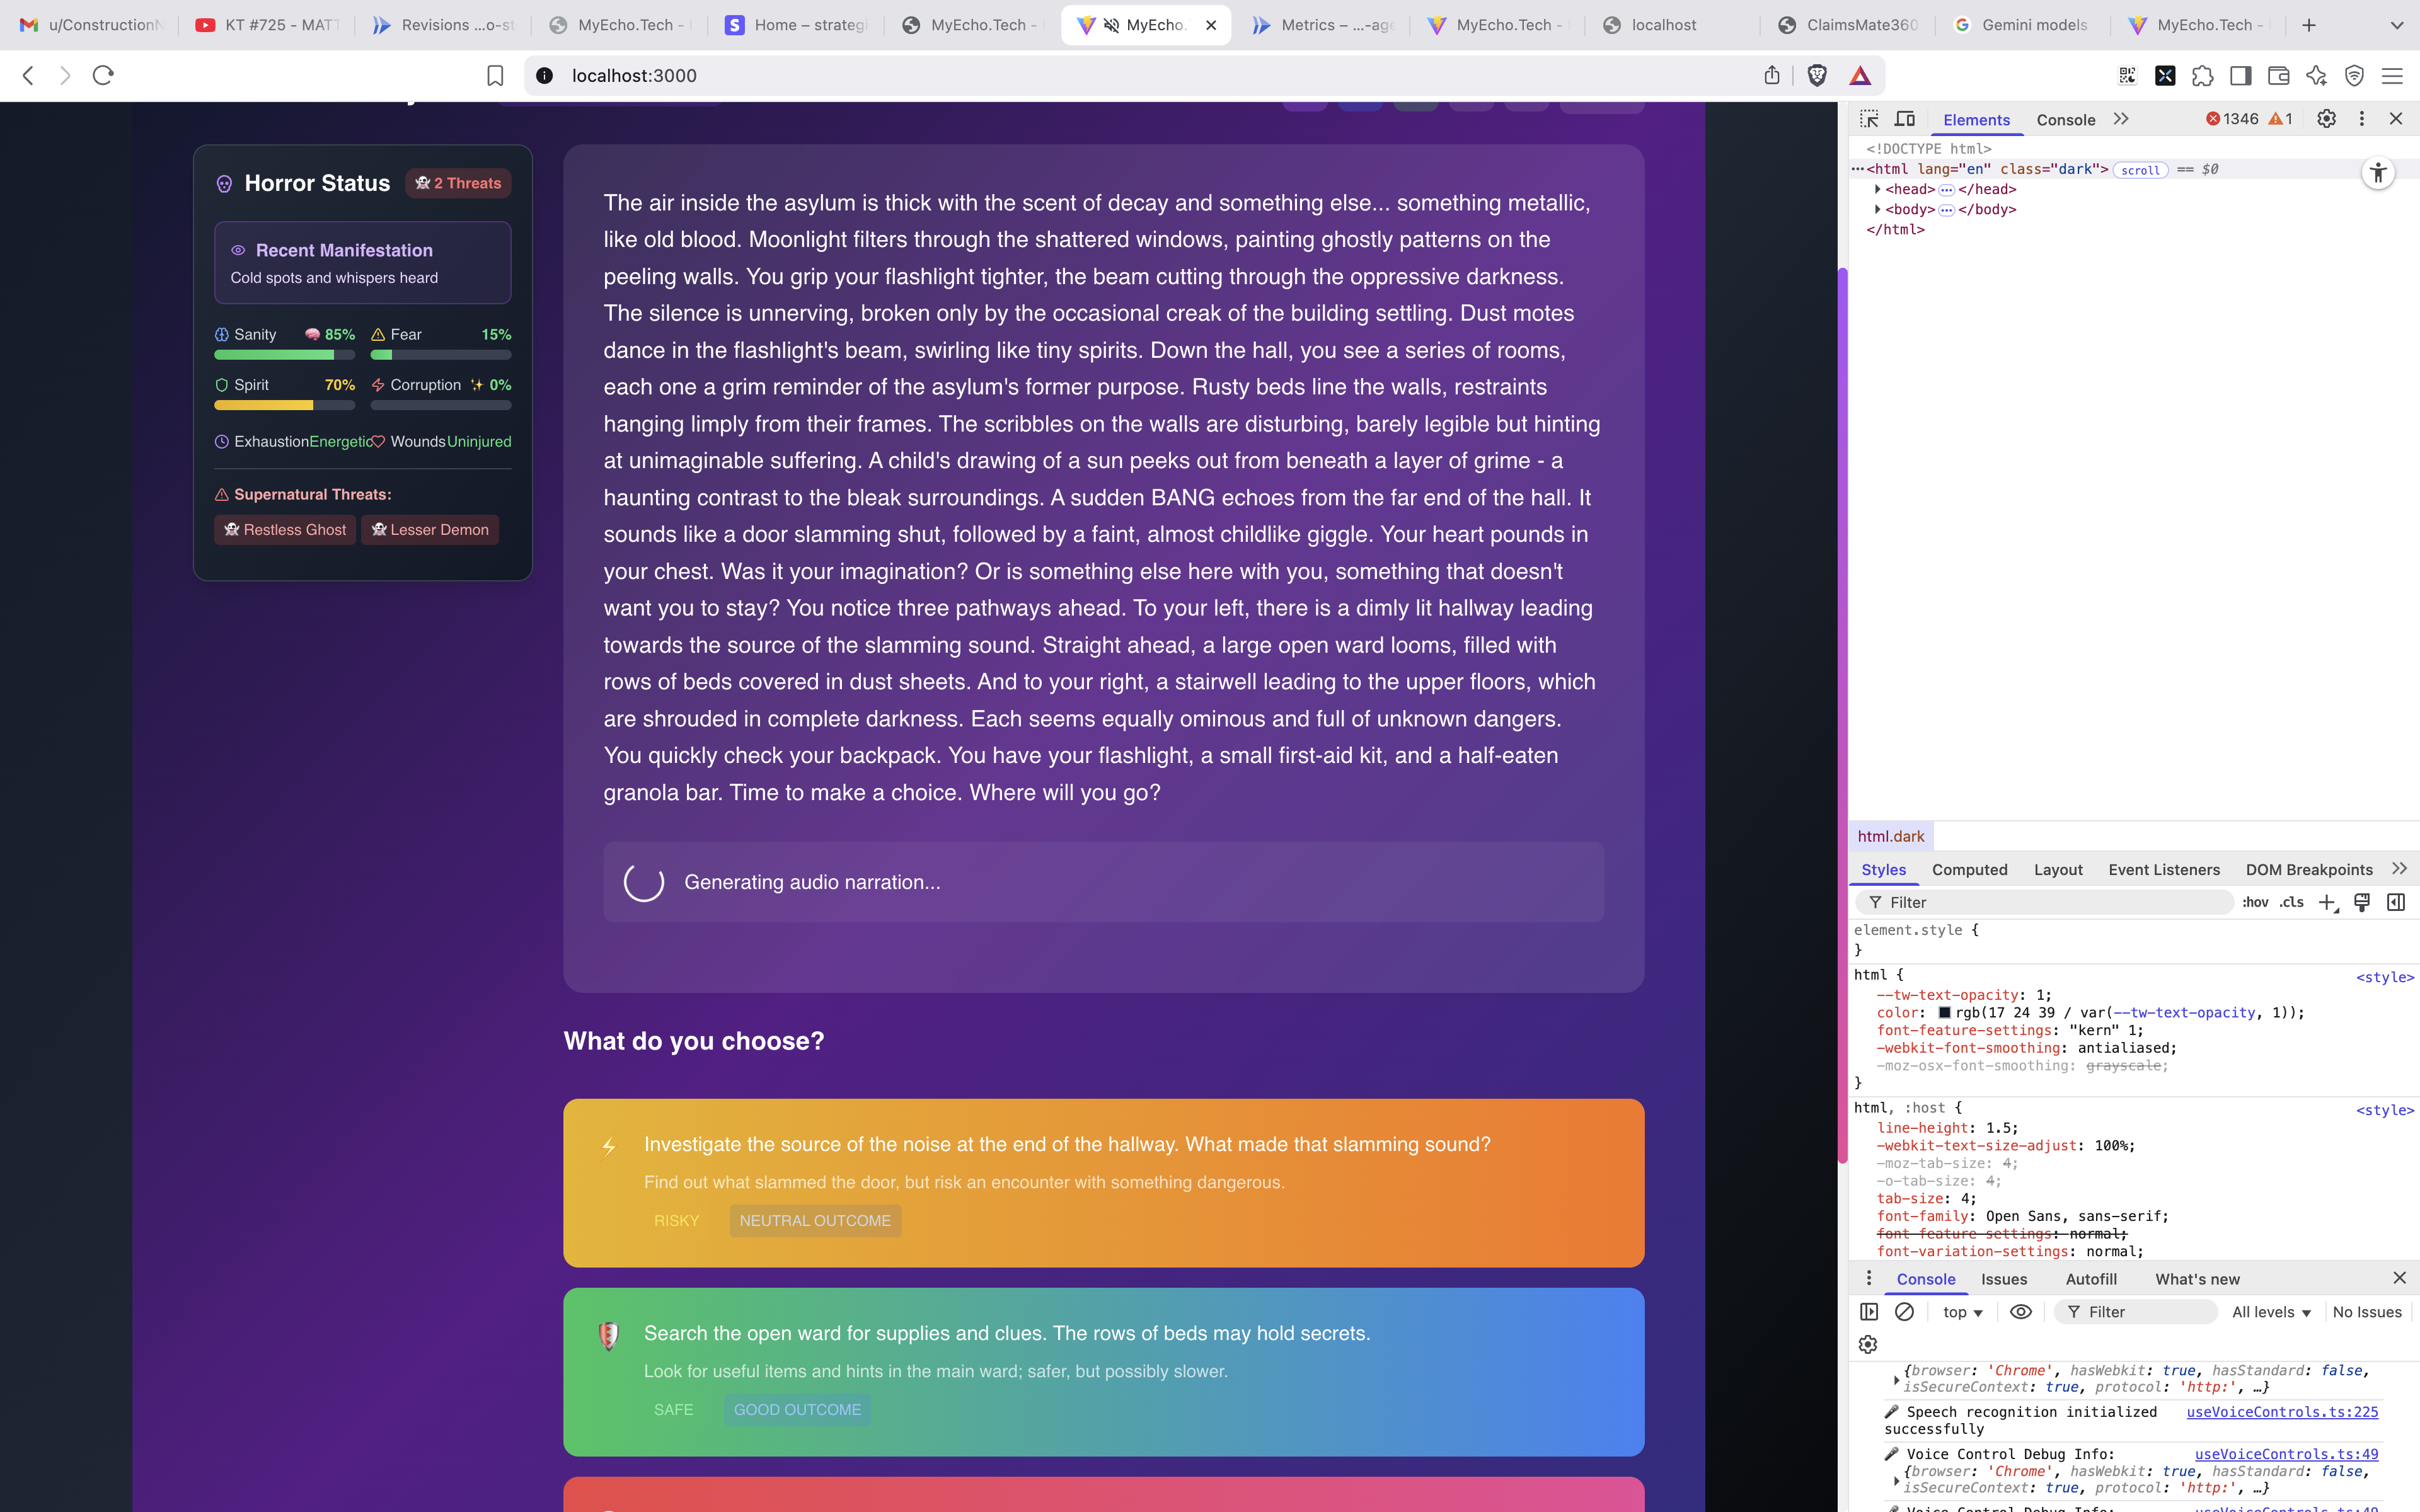Open DevTools settings gear
Image resolution: width=2420 pixels, height=1512 pixels.
(2327, 119)
